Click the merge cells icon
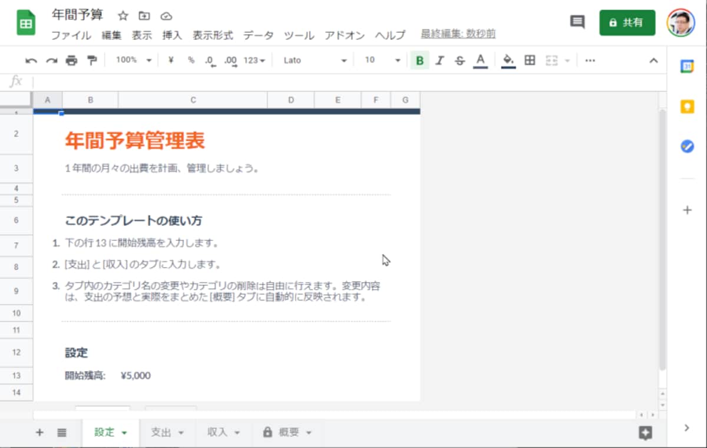707x448 pixels. click(551, 60)
